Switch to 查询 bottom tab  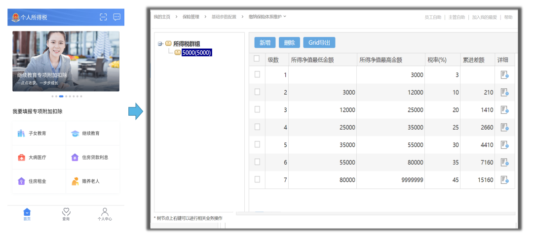(x=66, y=215)
